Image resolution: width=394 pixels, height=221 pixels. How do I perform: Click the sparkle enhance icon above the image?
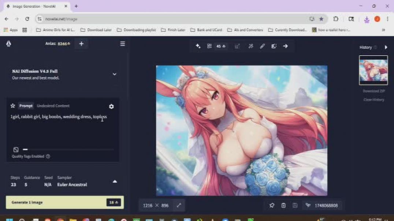pos(198,46)
